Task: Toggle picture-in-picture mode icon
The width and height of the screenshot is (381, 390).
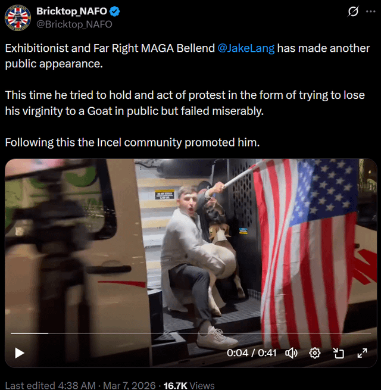Action: pyautogui.click(x=338, y=353)
